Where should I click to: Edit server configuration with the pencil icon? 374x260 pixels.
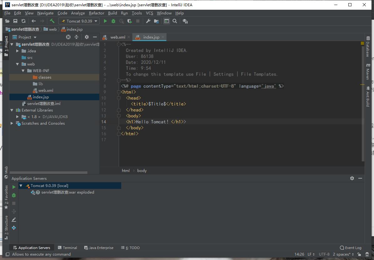point(14,220)
